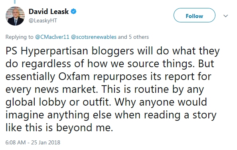
Task: Expand the "and 5 others" recipients list
Action: pos(133,37)
